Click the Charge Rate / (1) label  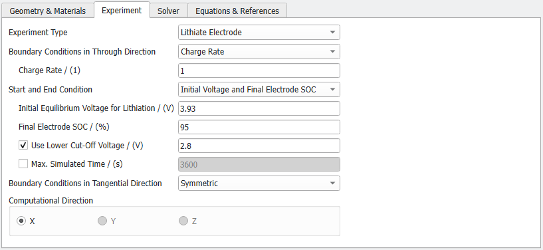(x=50, y=70)
